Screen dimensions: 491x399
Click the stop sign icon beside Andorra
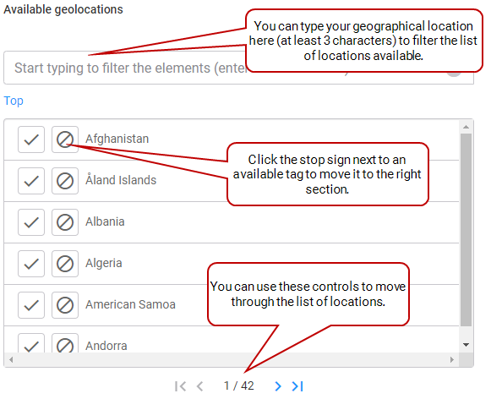[65, 343]
